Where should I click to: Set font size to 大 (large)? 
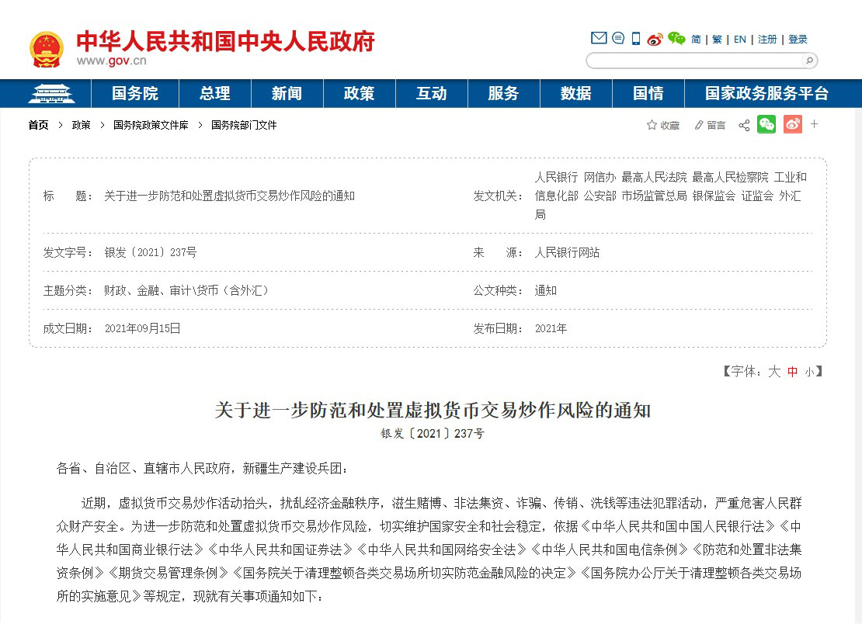tap(773, 372)
